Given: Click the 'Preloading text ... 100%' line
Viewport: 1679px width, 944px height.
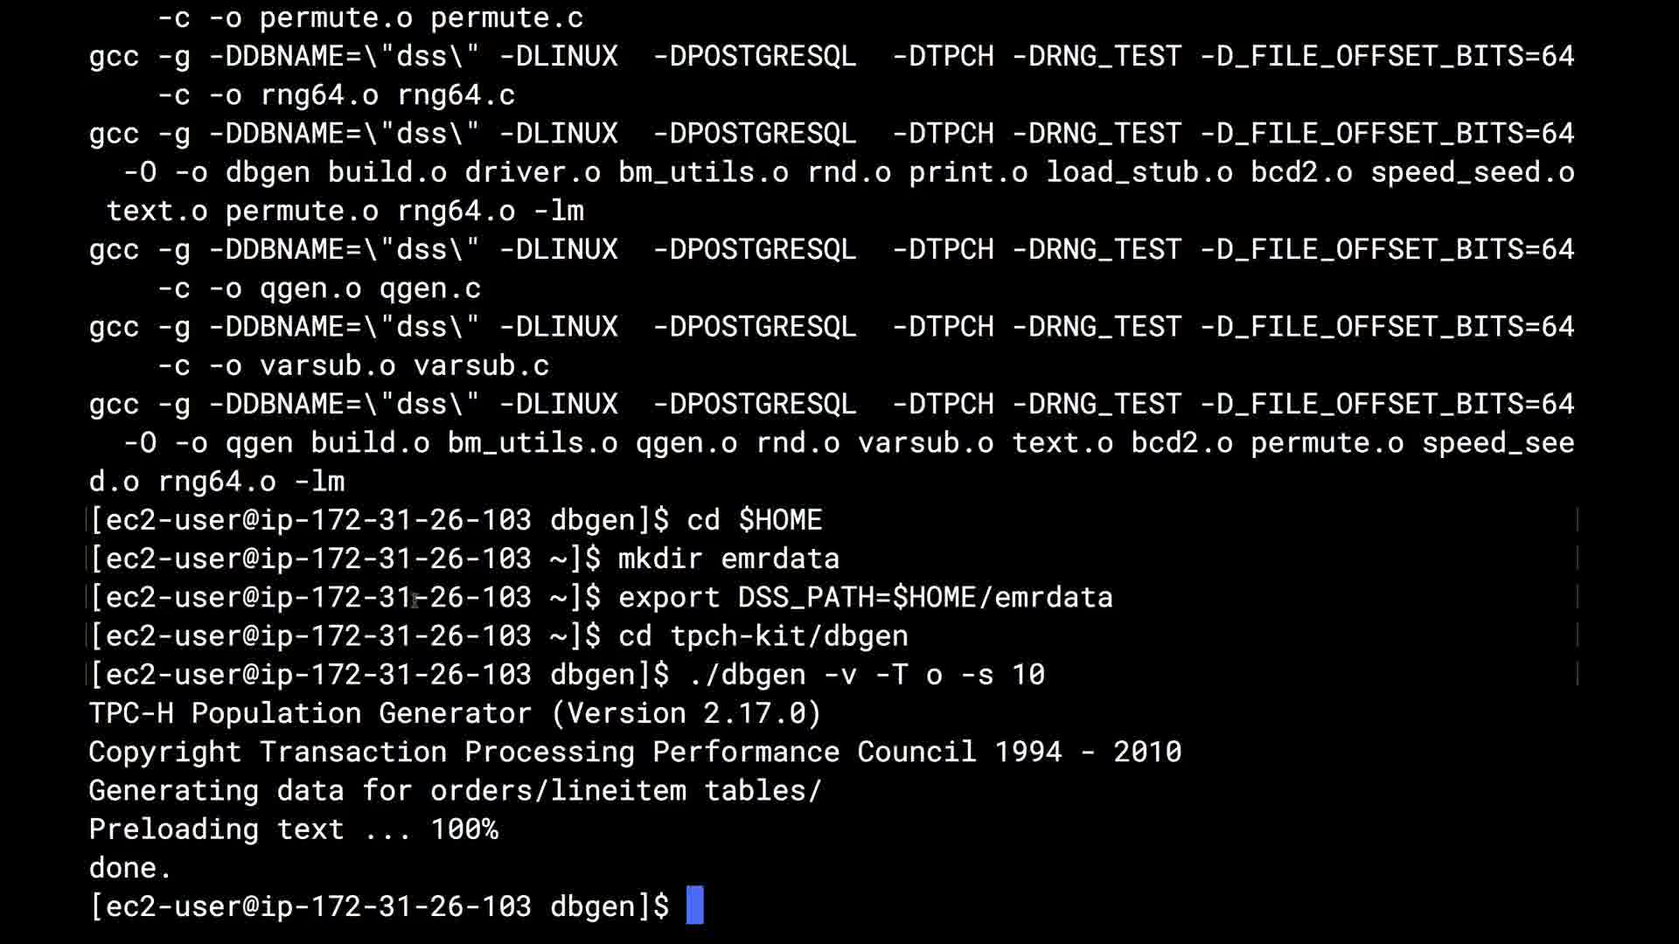Looking at the screenshot, I should (293, 829).
